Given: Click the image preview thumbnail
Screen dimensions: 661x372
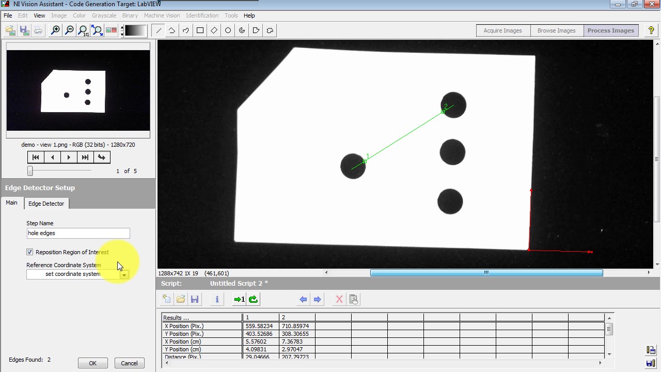Looking at the screenshot, I should click(78, 90).
